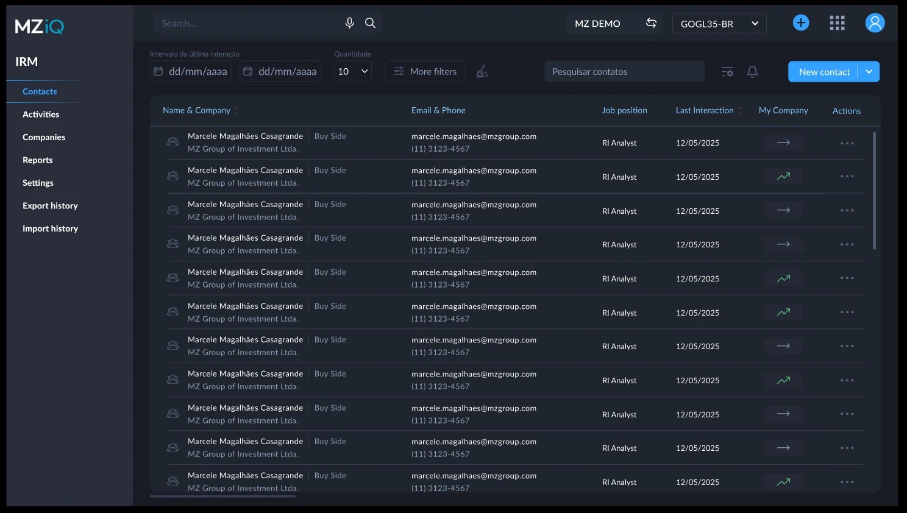Expand the New contact dropdown arrow
The width and height of the screenshot is (907, 513).
click(869, 72)
